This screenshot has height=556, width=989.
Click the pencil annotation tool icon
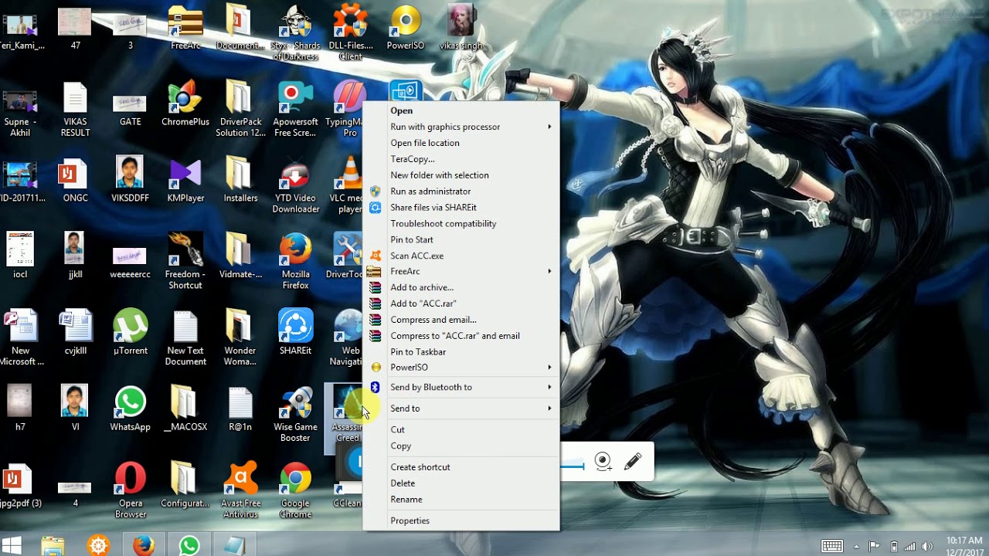point(633,462)
